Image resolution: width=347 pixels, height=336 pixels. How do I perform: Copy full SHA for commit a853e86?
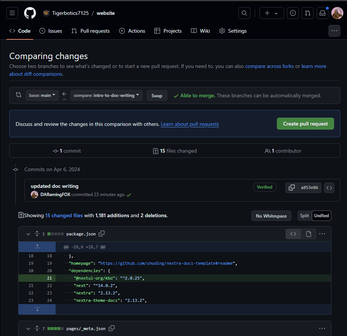coord(292,187)
